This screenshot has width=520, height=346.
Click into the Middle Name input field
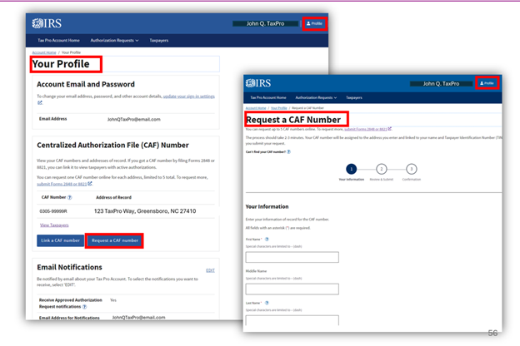[x=292, y=289]
